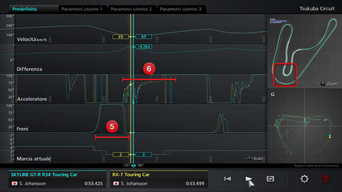The image size is (342, 192).
Task: Open the settings gear icon
Action: tap(304, 179)
